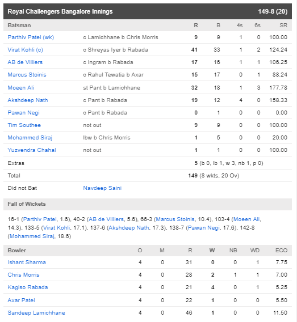
Task: Open Parthiv Patel (wk) batsman profile link
Action: 31,37
